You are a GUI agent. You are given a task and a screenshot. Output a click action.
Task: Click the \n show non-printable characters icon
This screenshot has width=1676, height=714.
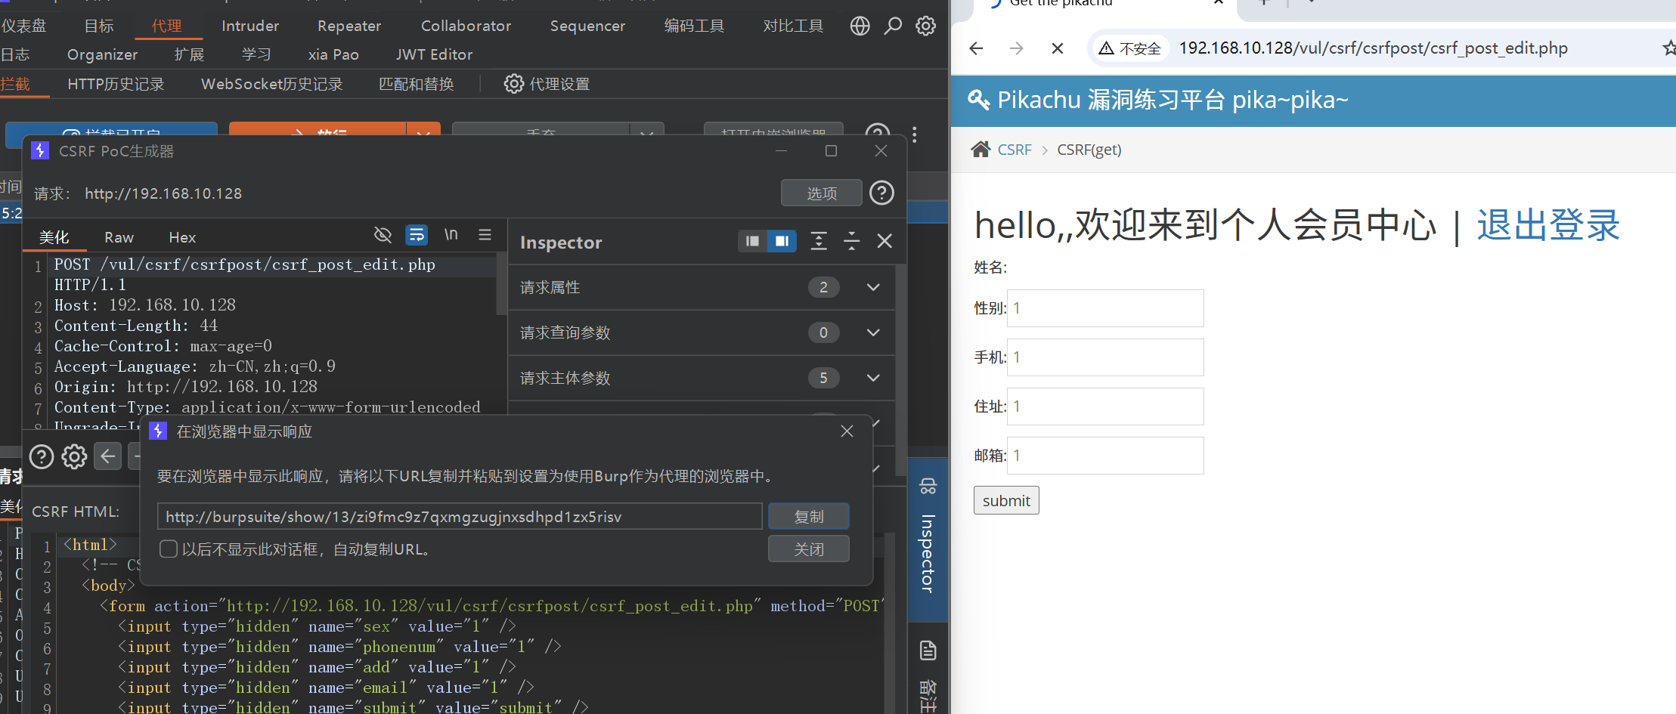(451, 235)
